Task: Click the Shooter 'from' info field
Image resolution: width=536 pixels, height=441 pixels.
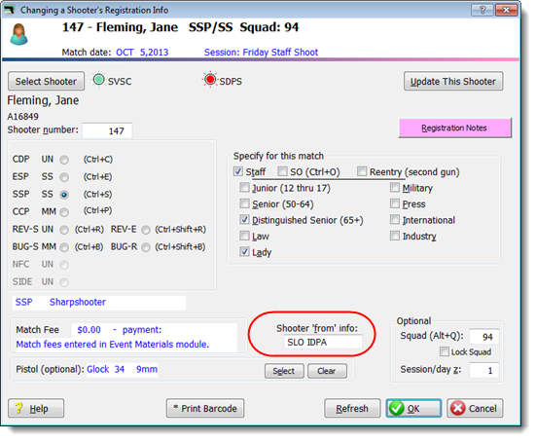Action: 323,342
